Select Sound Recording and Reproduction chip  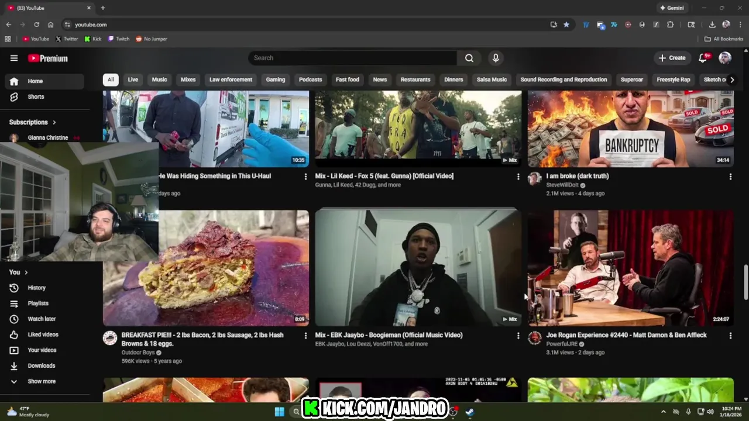click(x=564, y=80)
